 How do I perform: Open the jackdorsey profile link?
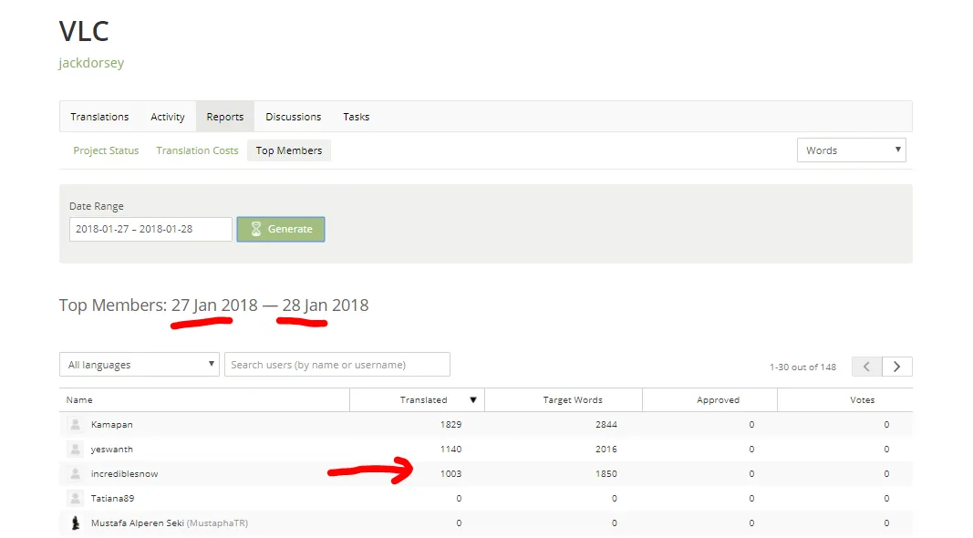point(91,63)
